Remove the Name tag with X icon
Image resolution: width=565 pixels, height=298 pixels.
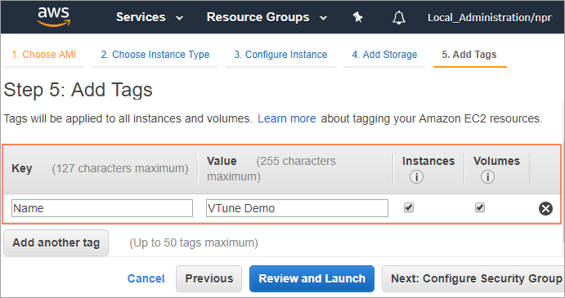tap(545, 208)
